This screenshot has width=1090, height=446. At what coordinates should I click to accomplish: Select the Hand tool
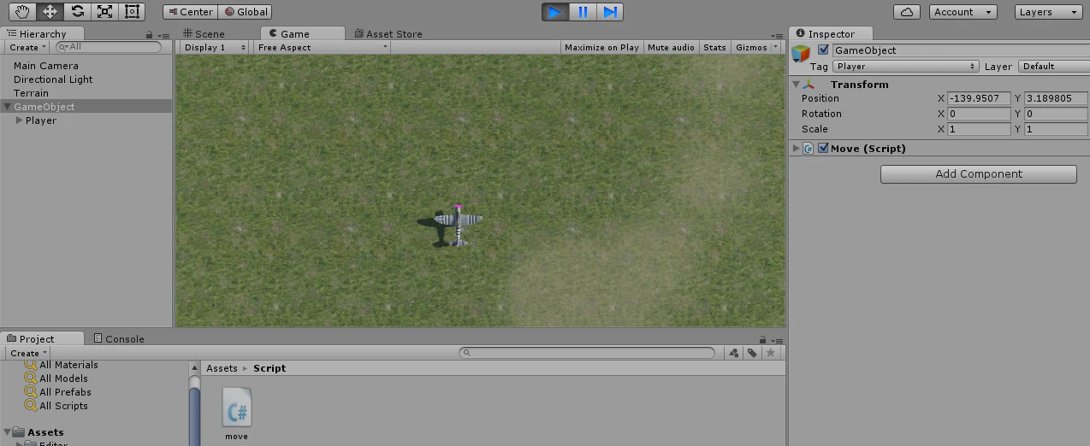(23, 12)
